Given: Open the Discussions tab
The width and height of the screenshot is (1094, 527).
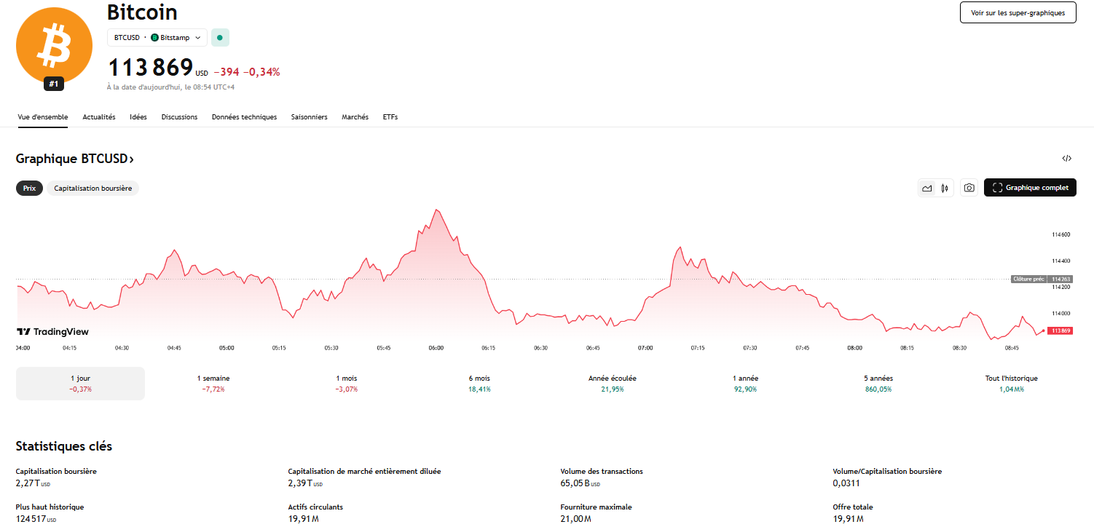Looking at the screenshot, I should coord(179,116).
